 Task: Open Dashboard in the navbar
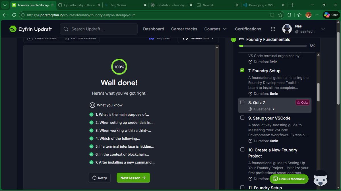pos(154,29)
